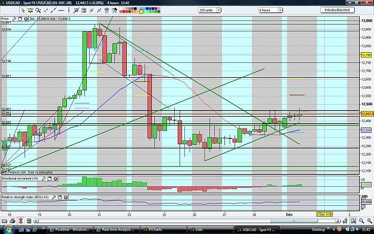Screen dimensions: 374x234
Task: Open Price panel wrench settings
Action: [14, 19]
